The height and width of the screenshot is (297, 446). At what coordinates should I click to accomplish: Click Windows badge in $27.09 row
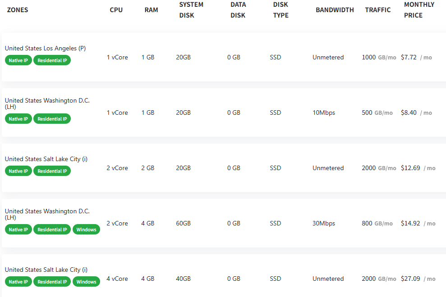86,282
